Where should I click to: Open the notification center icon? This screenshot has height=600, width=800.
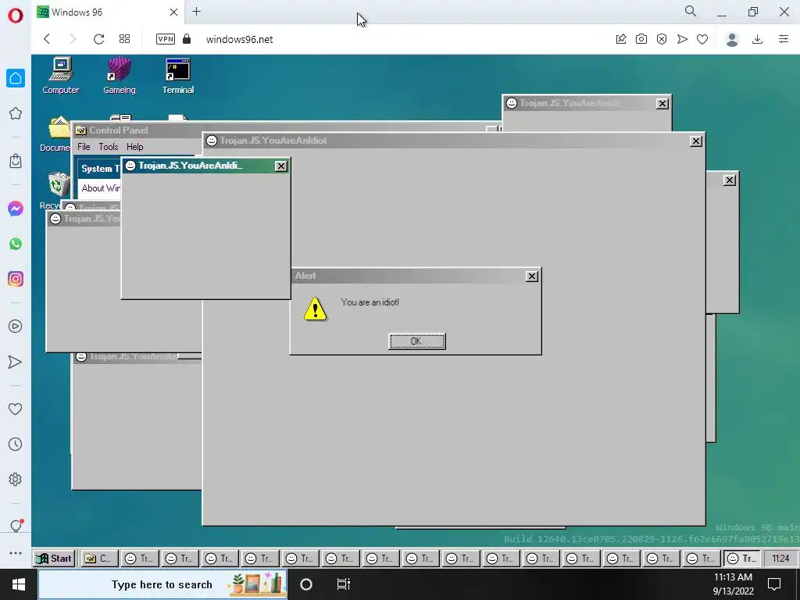[x=774, y=584]
